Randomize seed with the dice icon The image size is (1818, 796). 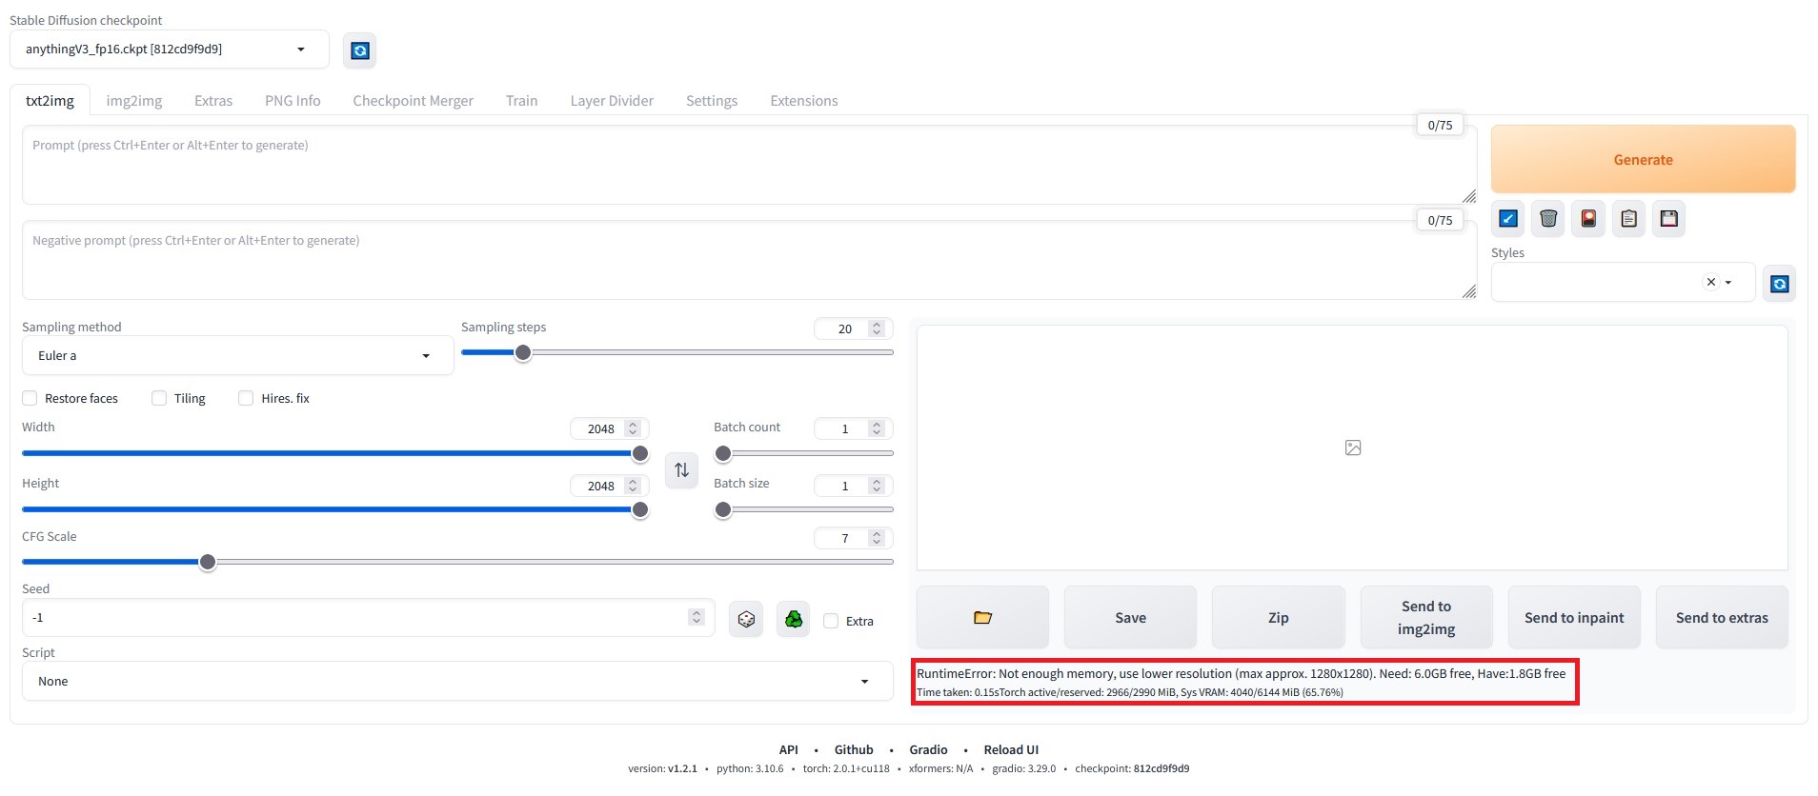[746, 620]
